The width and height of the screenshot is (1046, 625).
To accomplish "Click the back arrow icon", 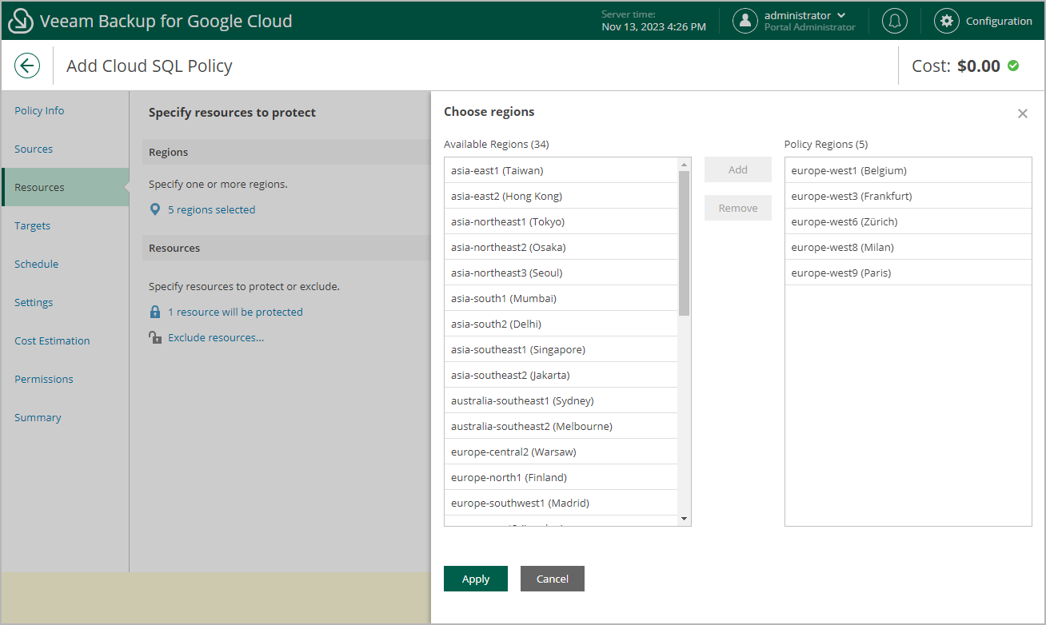I will (x=27, y=66).
